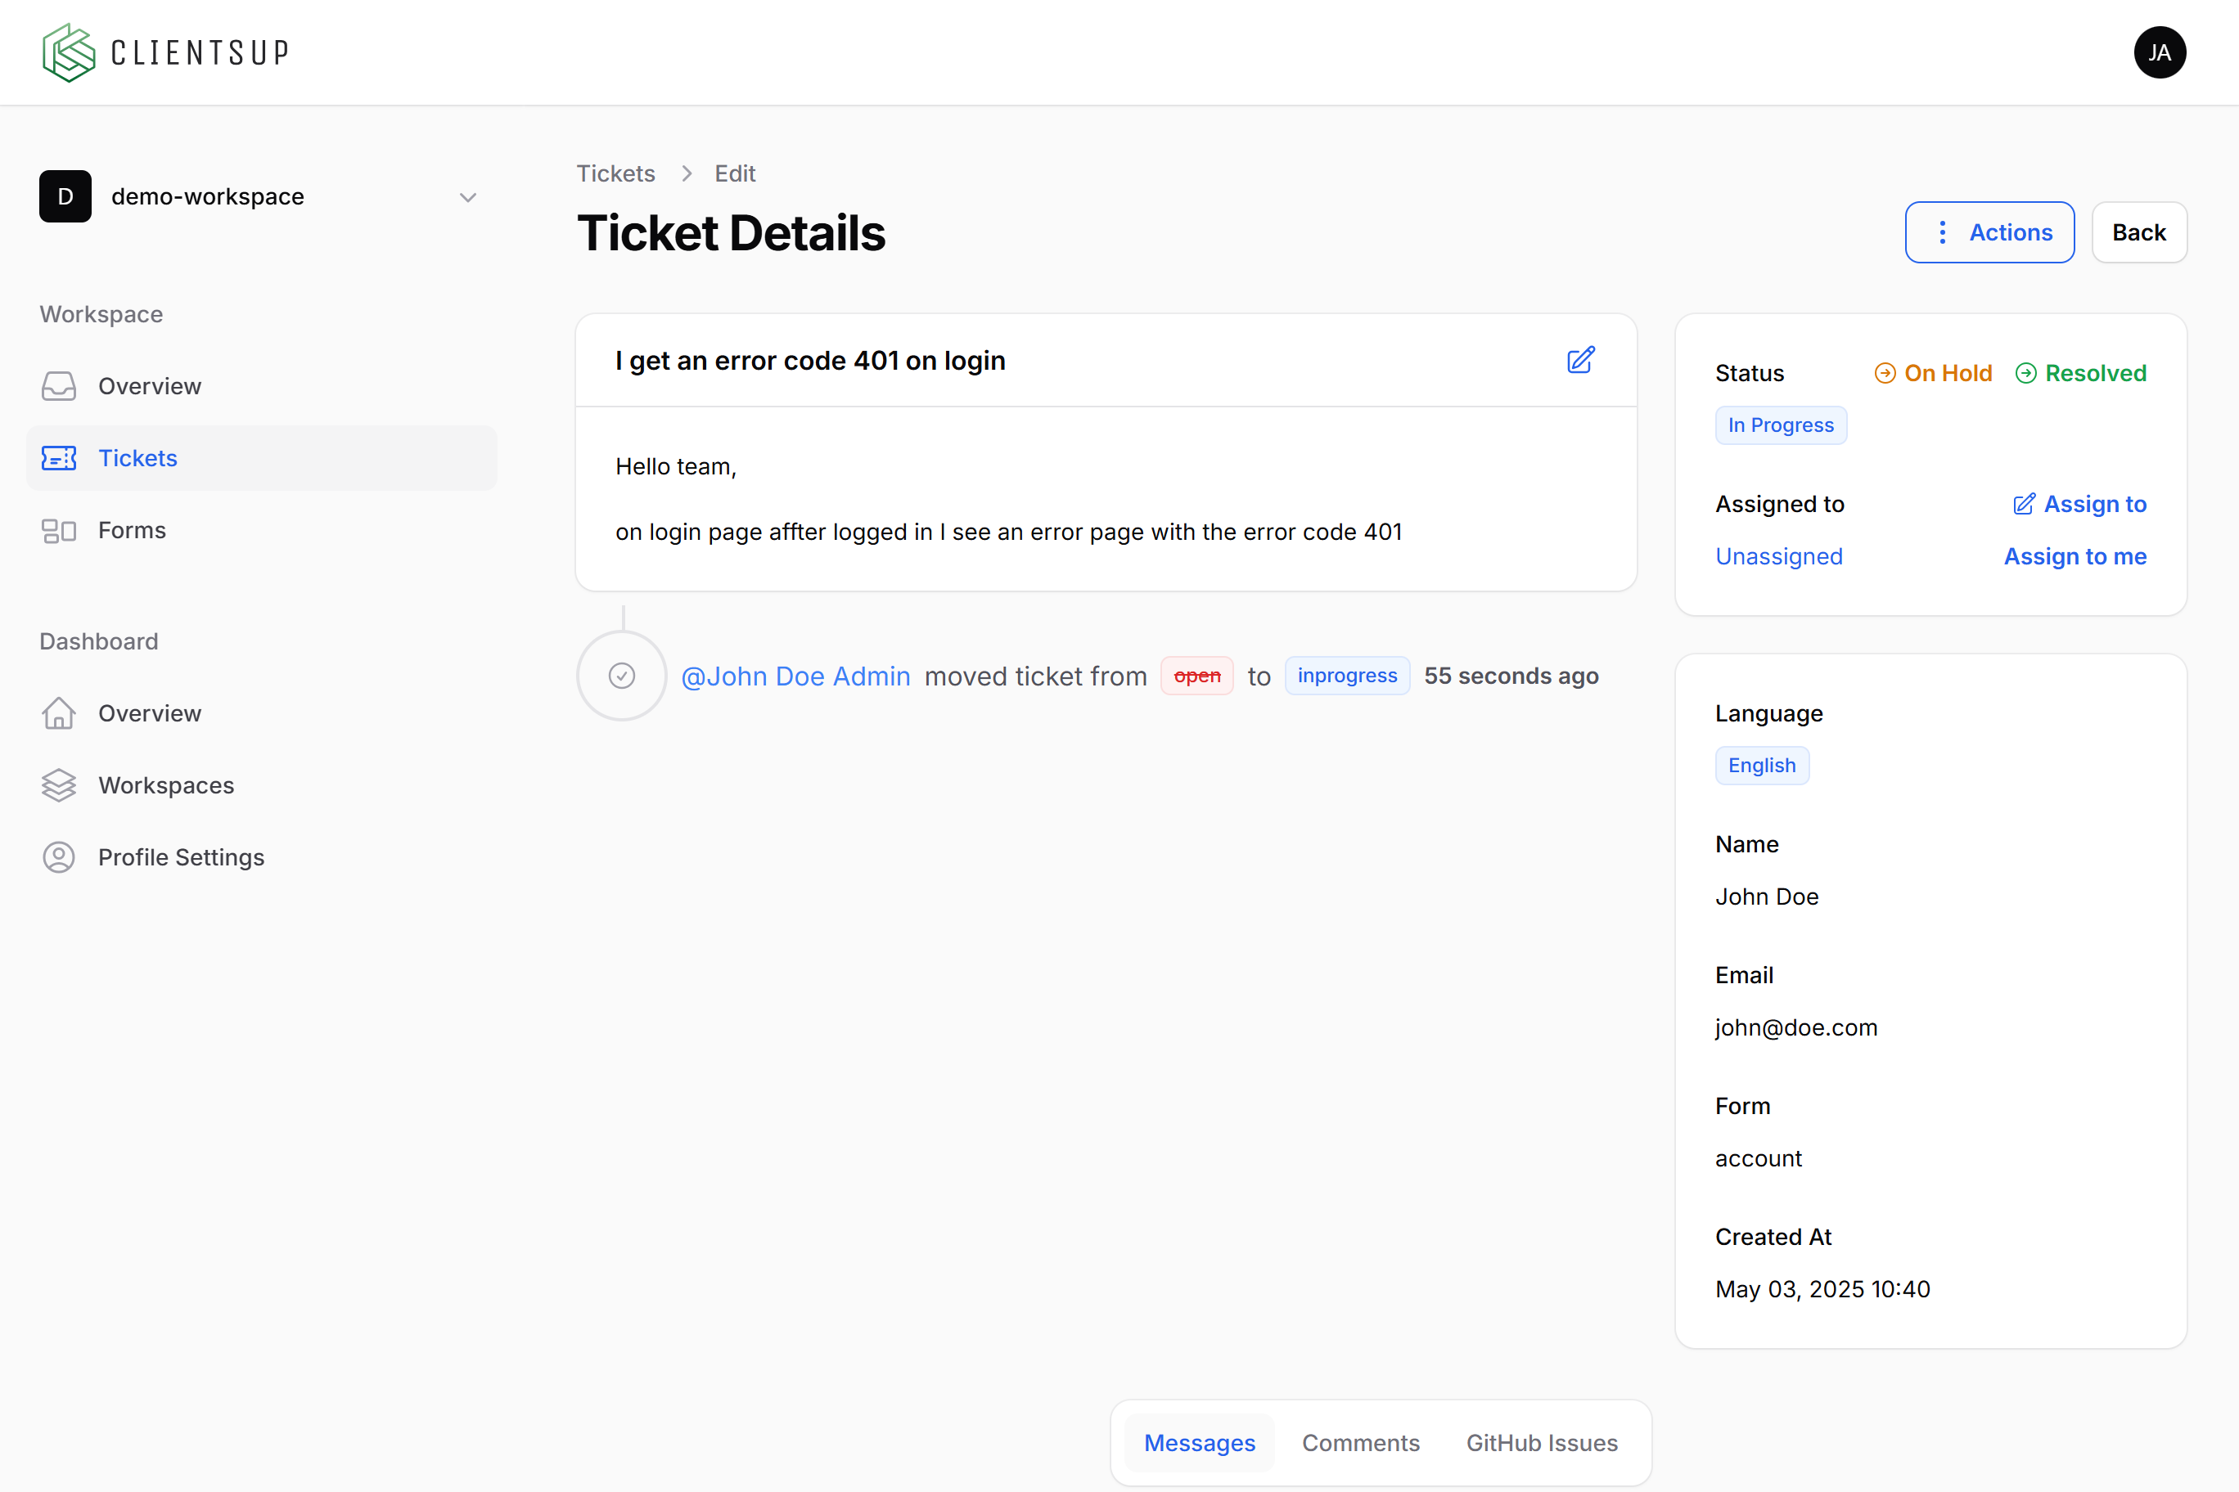Click the Workspaces stacked layers icon
2239x1492 pixels.
tap(59, 785)
